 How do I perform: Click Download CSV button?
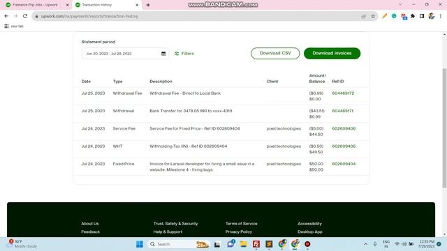(x=275, y=53)
